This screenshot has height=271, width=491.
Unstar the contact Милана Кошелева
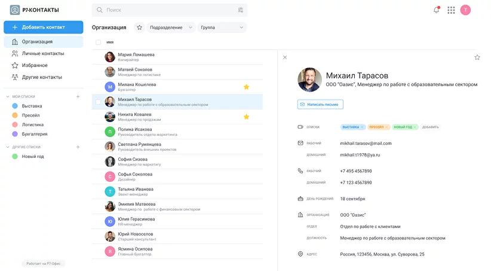click(246, 87)
